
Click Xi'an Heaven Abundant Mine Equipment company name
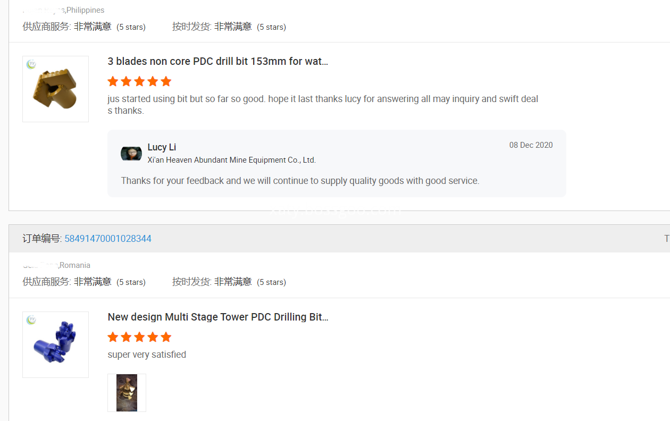tap(231, 160)
